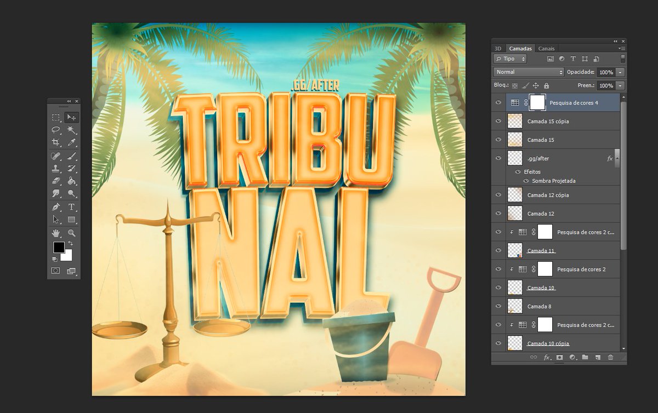Image resolution: width=658 pixels, height=413 pixels.
Task: Lock all layer attributes
Action: [x=546, y=86]
